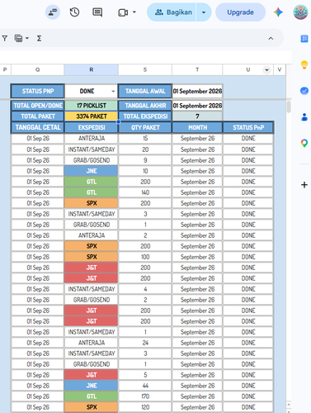Click the STATUS PnP column header
The image size is (311, 413).
tap(248, 127)
